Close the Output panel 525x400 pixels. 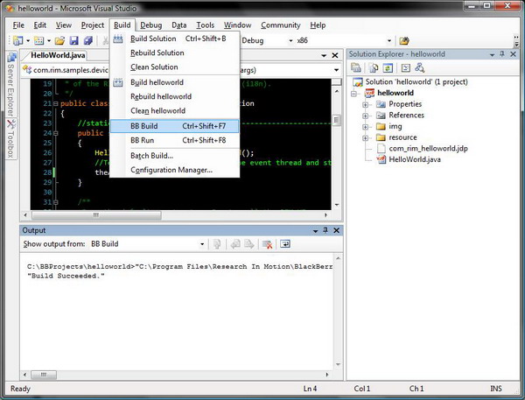pyautogui.click(x=337, y=230)
